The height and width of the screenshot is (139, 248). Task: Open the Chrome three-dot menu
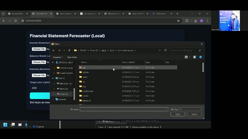coord(207,20)
